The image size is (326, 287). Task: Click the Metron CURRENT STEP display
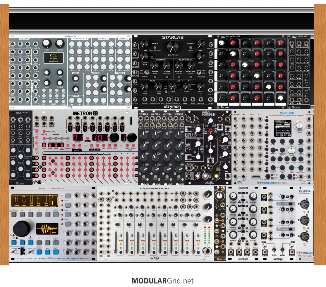click(x=100, y=137)
